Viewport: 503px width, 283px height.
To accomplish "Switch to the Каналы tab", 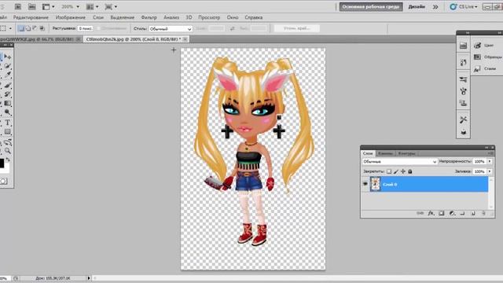I will click(x=385, y=153).
